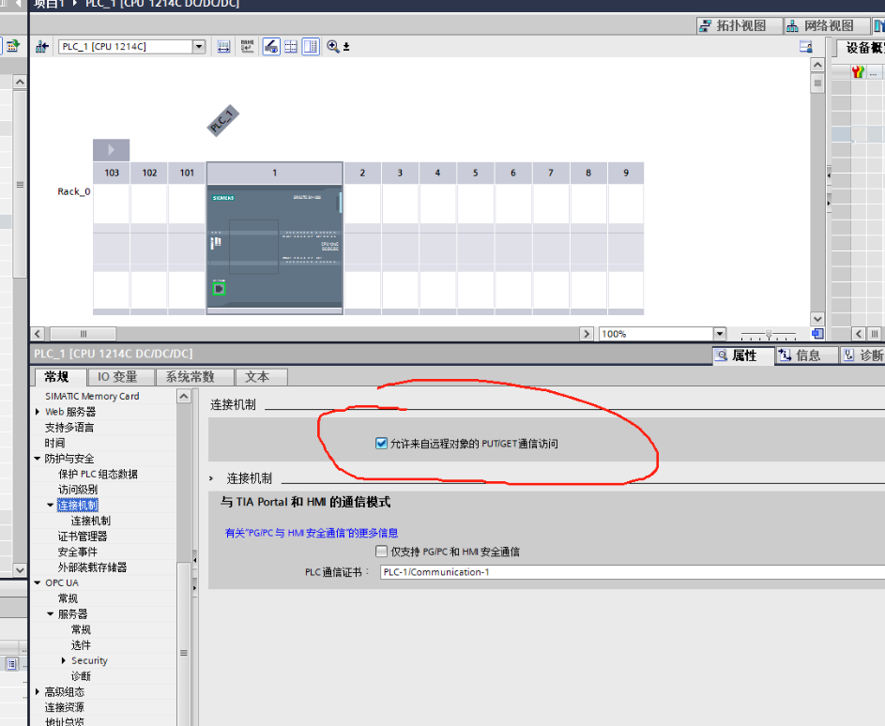This screenshot has height=726, width=885.
Task: Open the 网络视图 network view
Action: (820, 25)
